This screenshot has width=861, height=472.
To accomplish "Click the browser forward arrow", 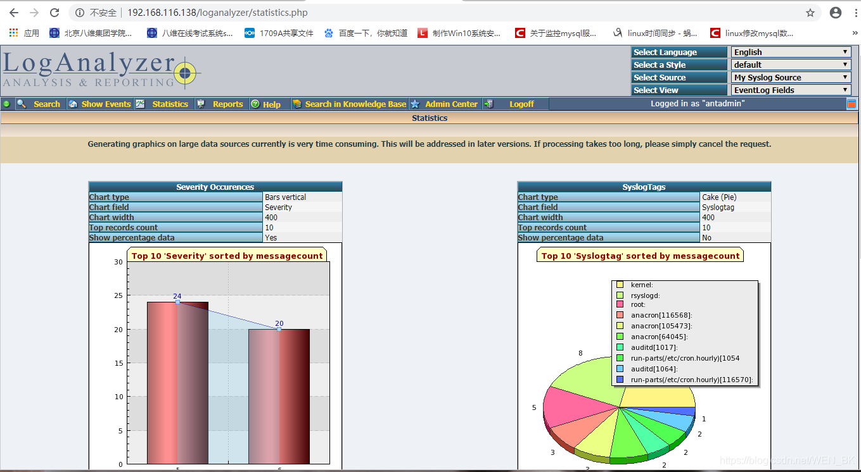I will pyautogui.click(x=34, y=13).
